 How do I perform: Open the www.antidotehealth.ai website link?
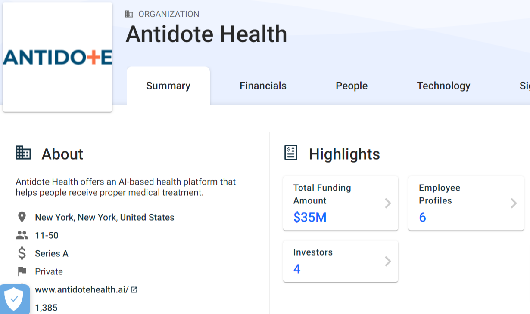(82, 290)
